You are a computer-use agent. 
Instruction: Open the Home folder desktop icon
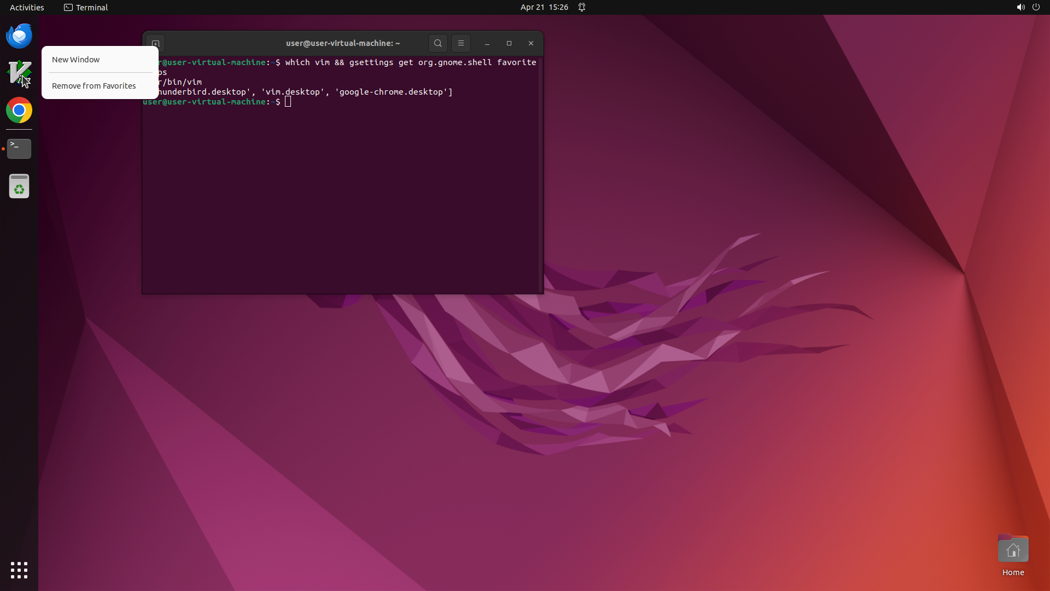pyautogui.click(x=1013, y=550)
